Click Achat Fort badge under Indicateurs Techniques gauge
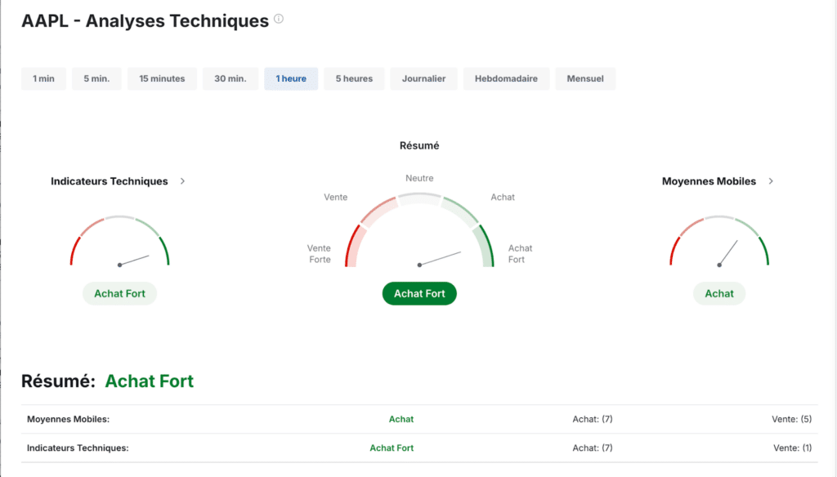Screen dimensions: 837x477 (x=119, y=293)
